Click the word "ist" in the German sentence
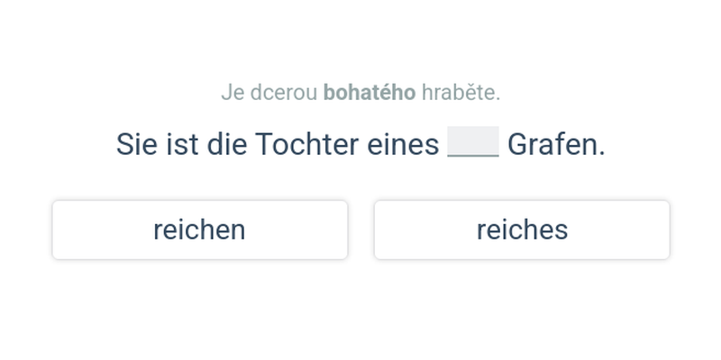 [x=181, y=144]
